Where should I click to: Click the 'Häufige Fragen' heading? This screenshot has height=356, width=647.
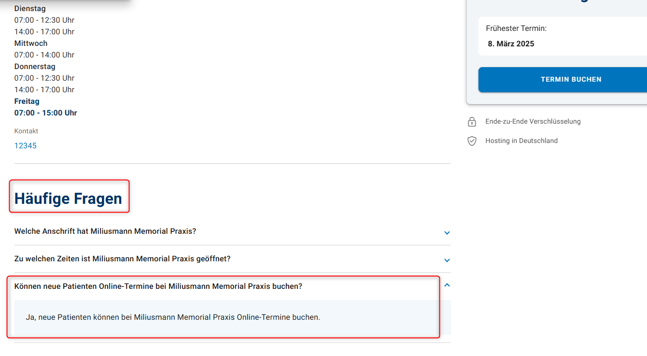tap(68, 199)
